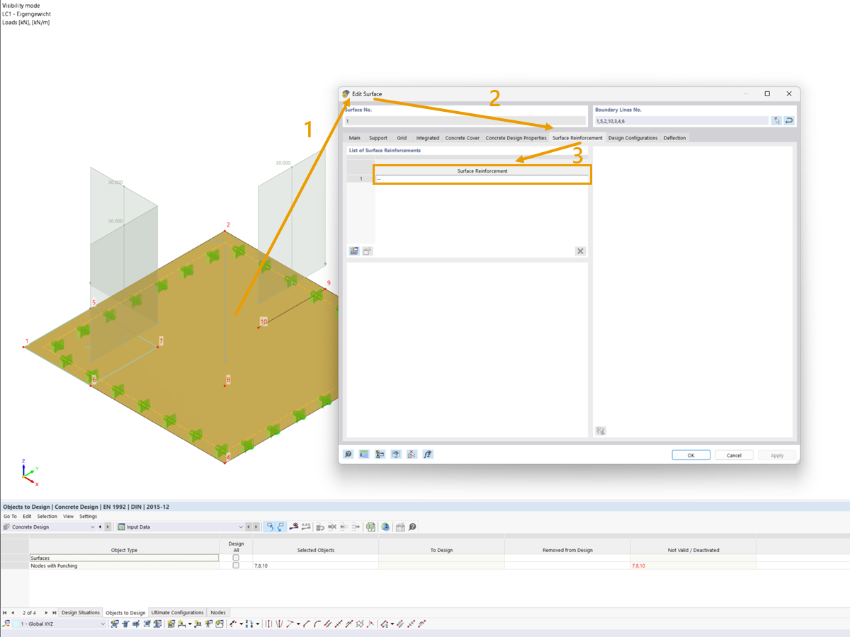Click the line tool icon in the bottom toolbar
This screenshot has height=637, width=850.
click(x=307, y=624)
